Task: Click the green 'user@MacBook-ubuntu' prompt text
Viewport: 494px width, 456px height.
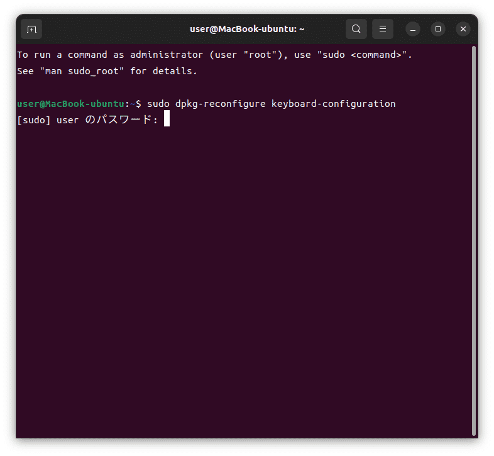Action: pos(70,104)
